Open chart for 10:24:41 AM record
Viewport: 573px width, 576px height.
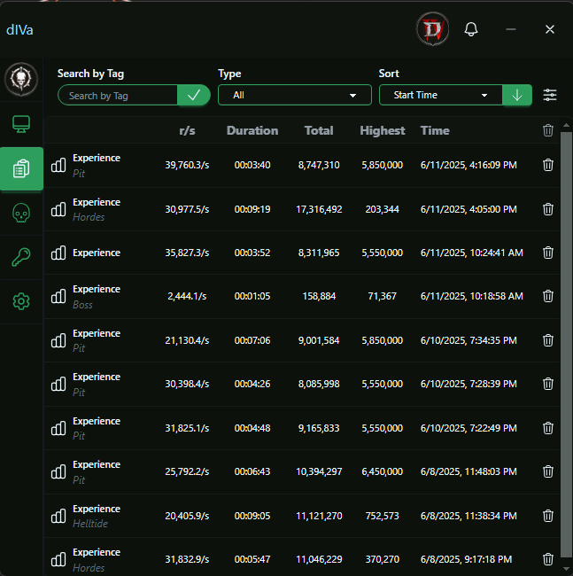click(58, 253)
